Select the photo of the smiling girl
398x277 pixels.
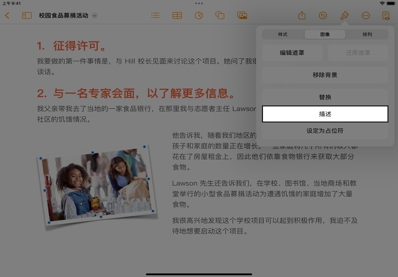96,186
